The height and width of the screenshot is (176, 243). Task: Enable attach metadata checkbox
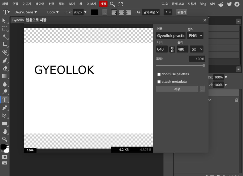coord(159,82)
